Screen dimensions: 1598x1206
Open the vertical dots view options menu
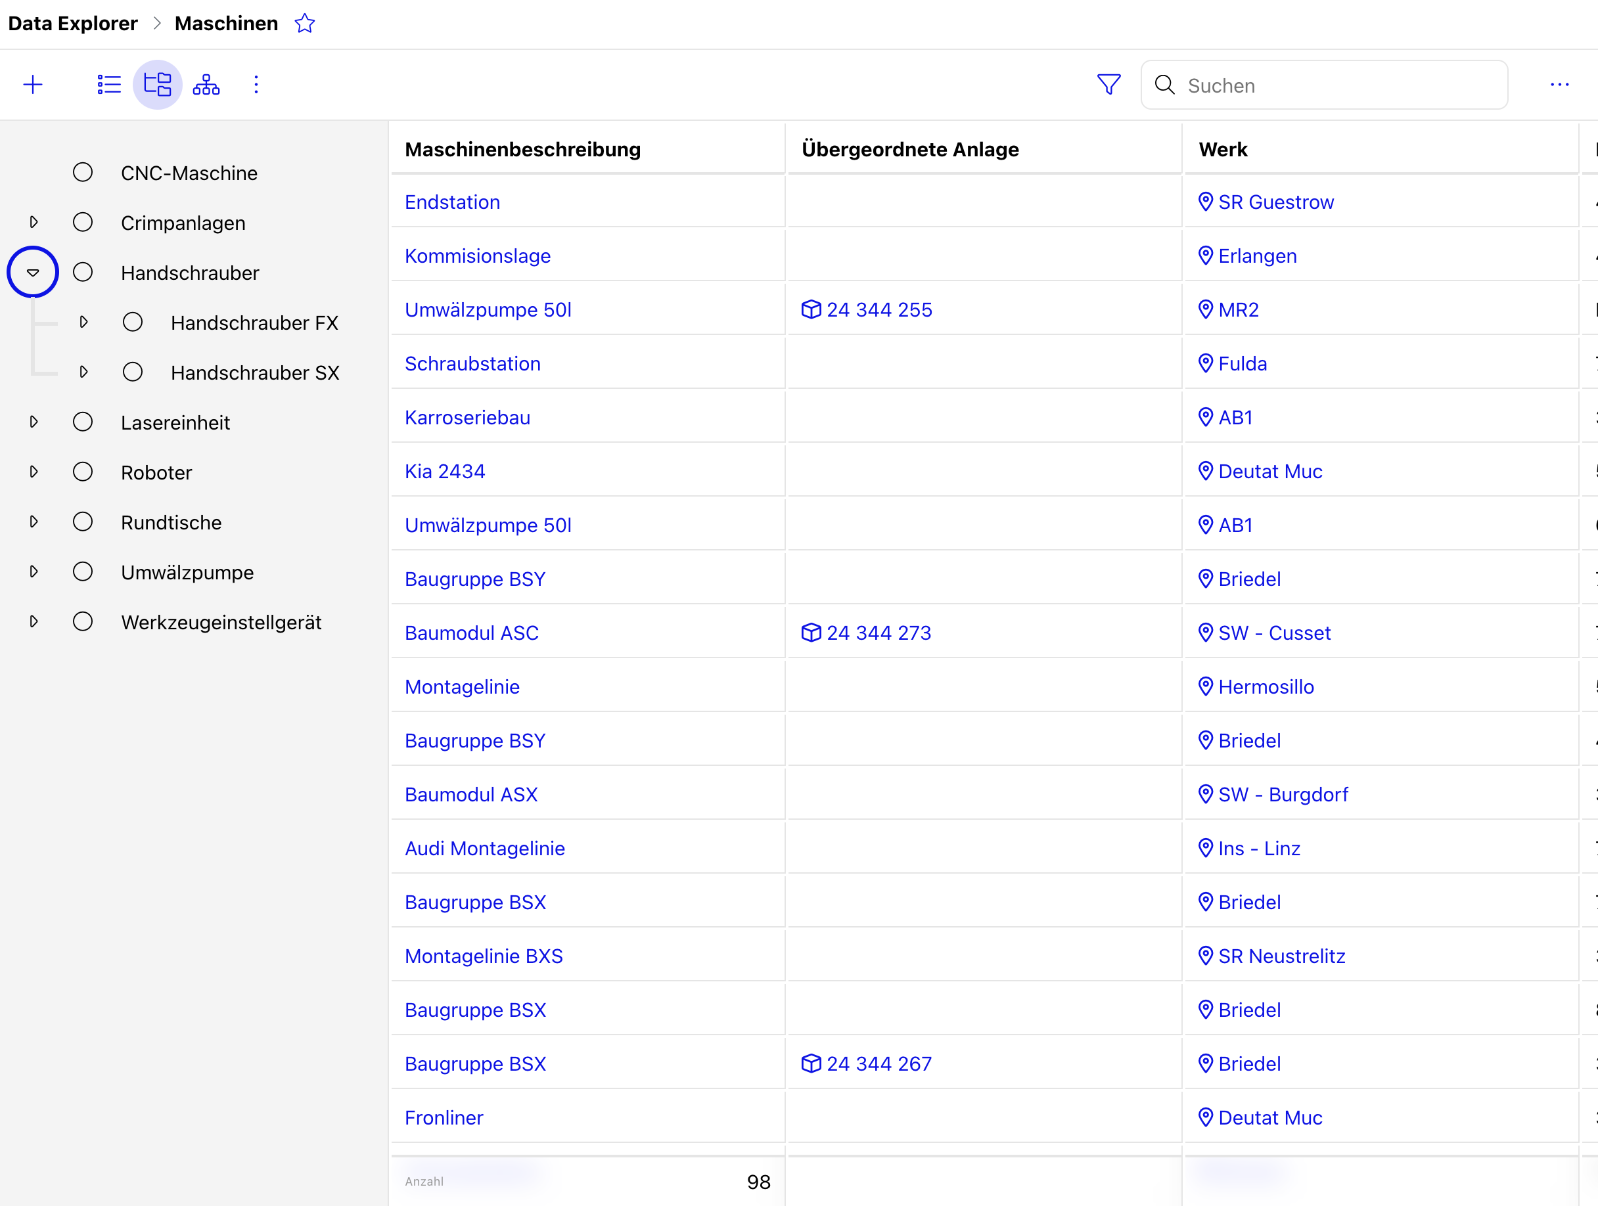[256, 85]
